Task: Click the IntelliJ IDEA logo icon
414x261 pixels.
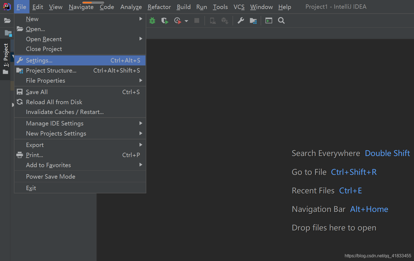Action: [x=7, y=7]
